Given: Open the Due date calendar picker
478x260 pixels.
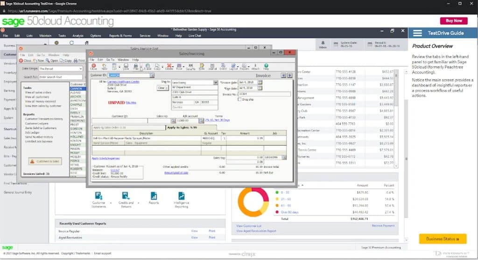Looking at the screenshot, I should tap(260, 88).
